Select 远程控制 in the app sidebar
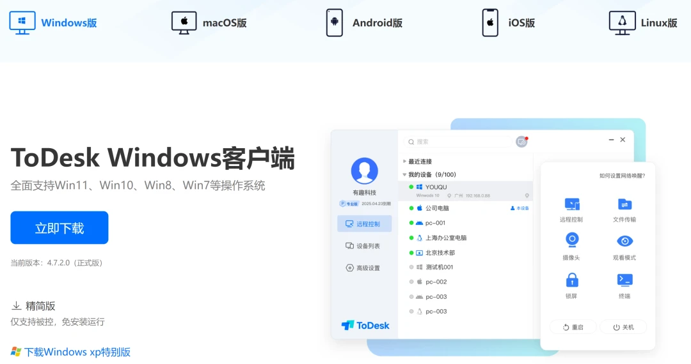This screenshot has height=364, width=691. 365,224
